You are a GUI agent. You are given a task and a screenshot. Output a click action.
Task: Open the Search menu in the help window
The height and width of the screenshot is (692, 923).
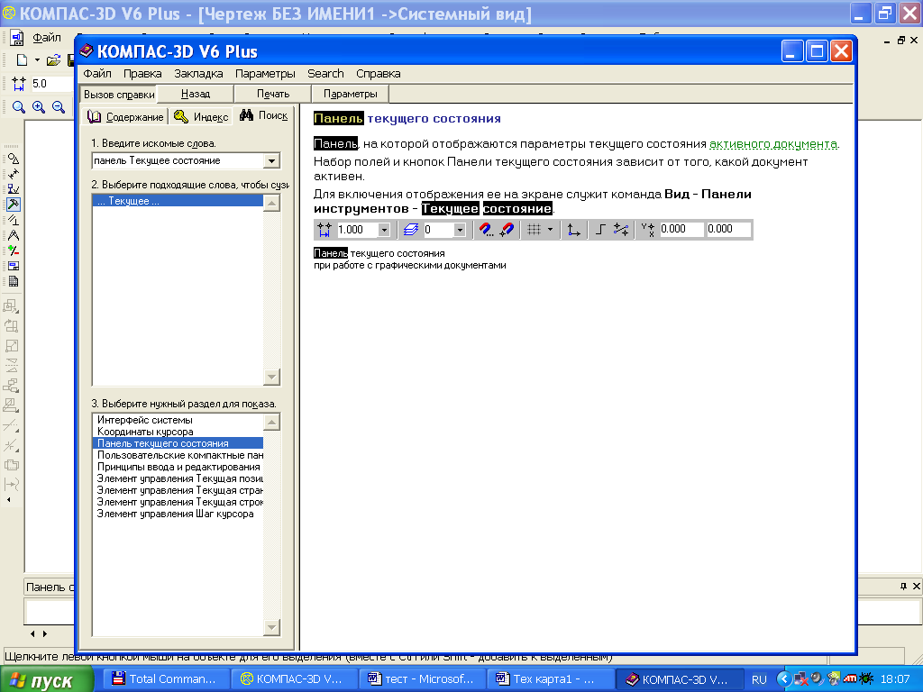point(325,74)
